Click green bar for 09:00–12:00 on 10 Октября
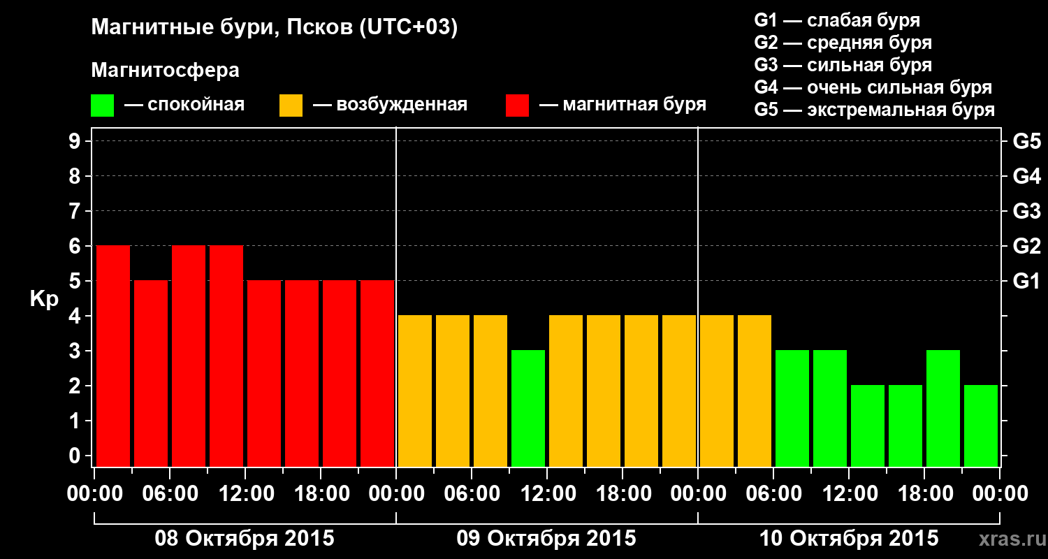Image resolution: width=1048 pixels, height=559 pixels. point(830,409)
